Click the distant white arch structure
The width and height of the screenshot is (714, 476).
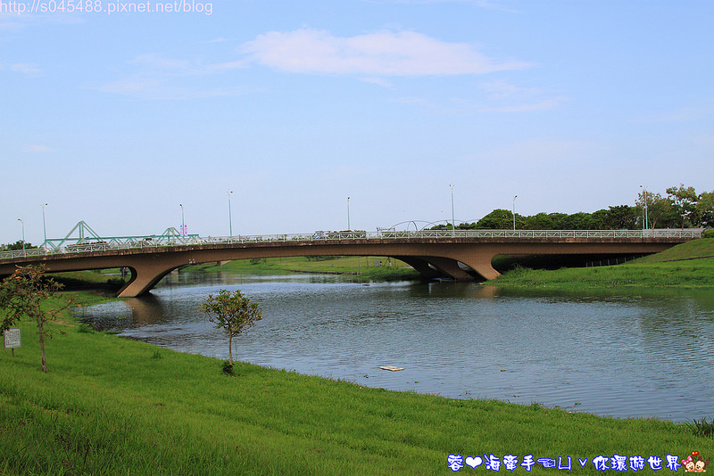point(411,225)
